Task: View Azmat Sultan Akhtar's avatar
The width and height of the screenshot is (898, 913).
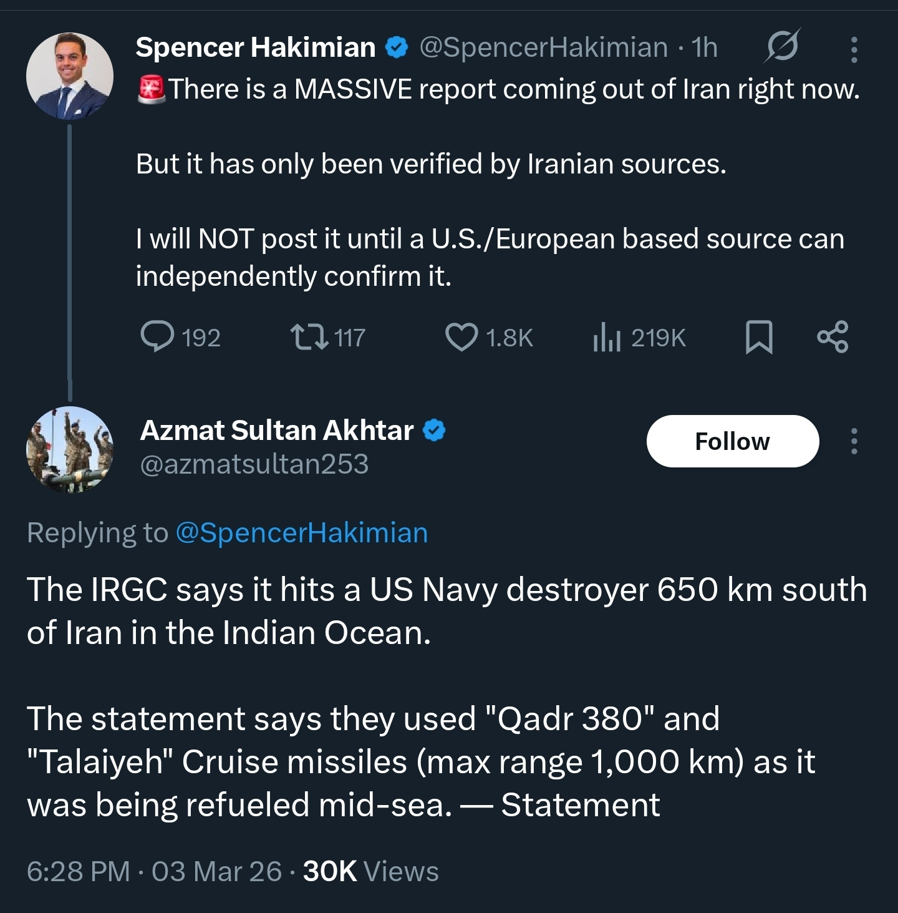Action: pyautogui.click(x=70, y=449)
